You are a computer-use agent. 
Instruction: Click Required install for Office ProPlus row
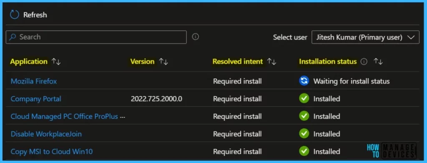click(237, 116)
